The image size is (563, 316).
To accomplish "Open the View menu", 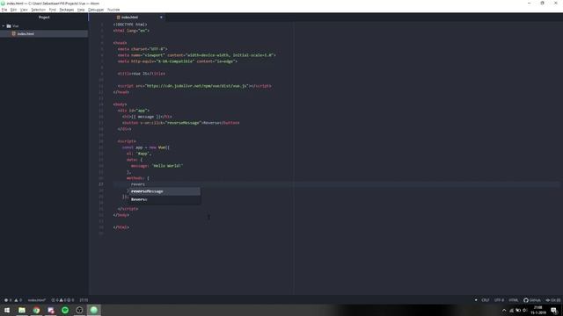I will coord(24,10).
